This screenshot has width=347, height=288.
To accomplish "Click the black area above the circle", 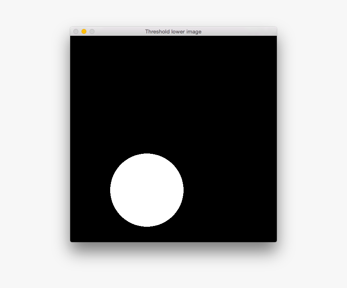I will pos(147,101).
